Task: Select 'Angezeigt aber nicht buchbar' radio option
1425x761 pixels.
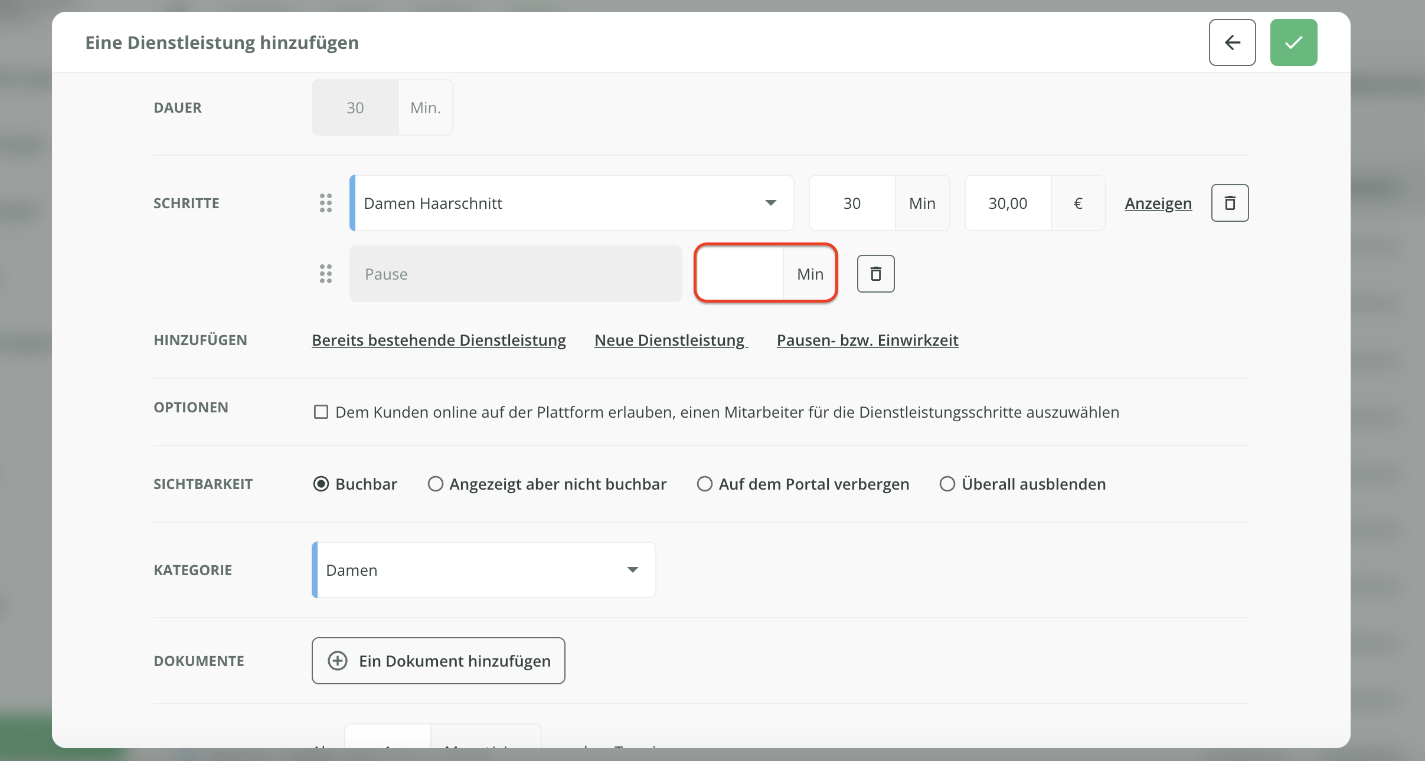Action: 436,484
